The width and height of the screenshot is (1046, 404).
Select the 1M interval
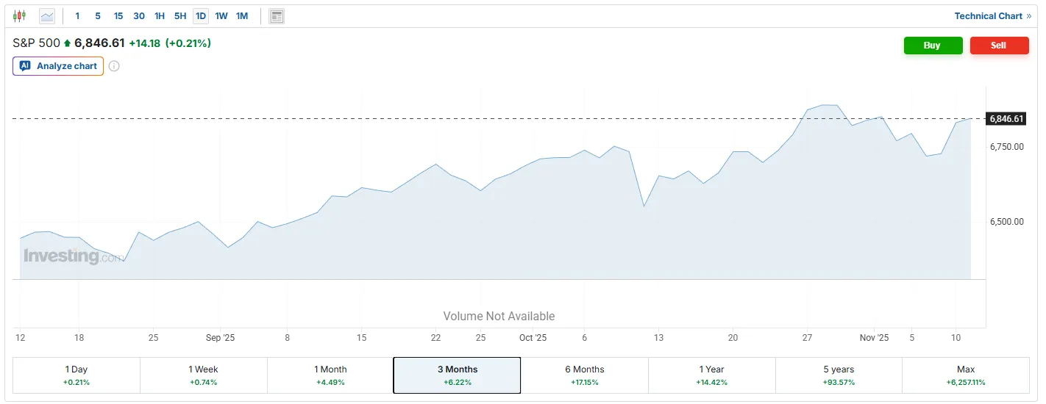(242, 15)
